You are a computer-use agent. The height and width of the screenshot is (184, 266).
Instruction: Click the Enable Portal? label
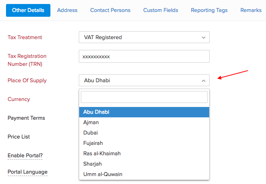(x=25, y=155)
